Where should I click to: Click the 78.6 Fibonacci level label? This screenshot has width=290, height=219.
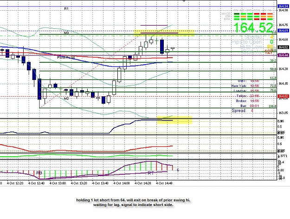pyautogui.click(x=273, y=90)
